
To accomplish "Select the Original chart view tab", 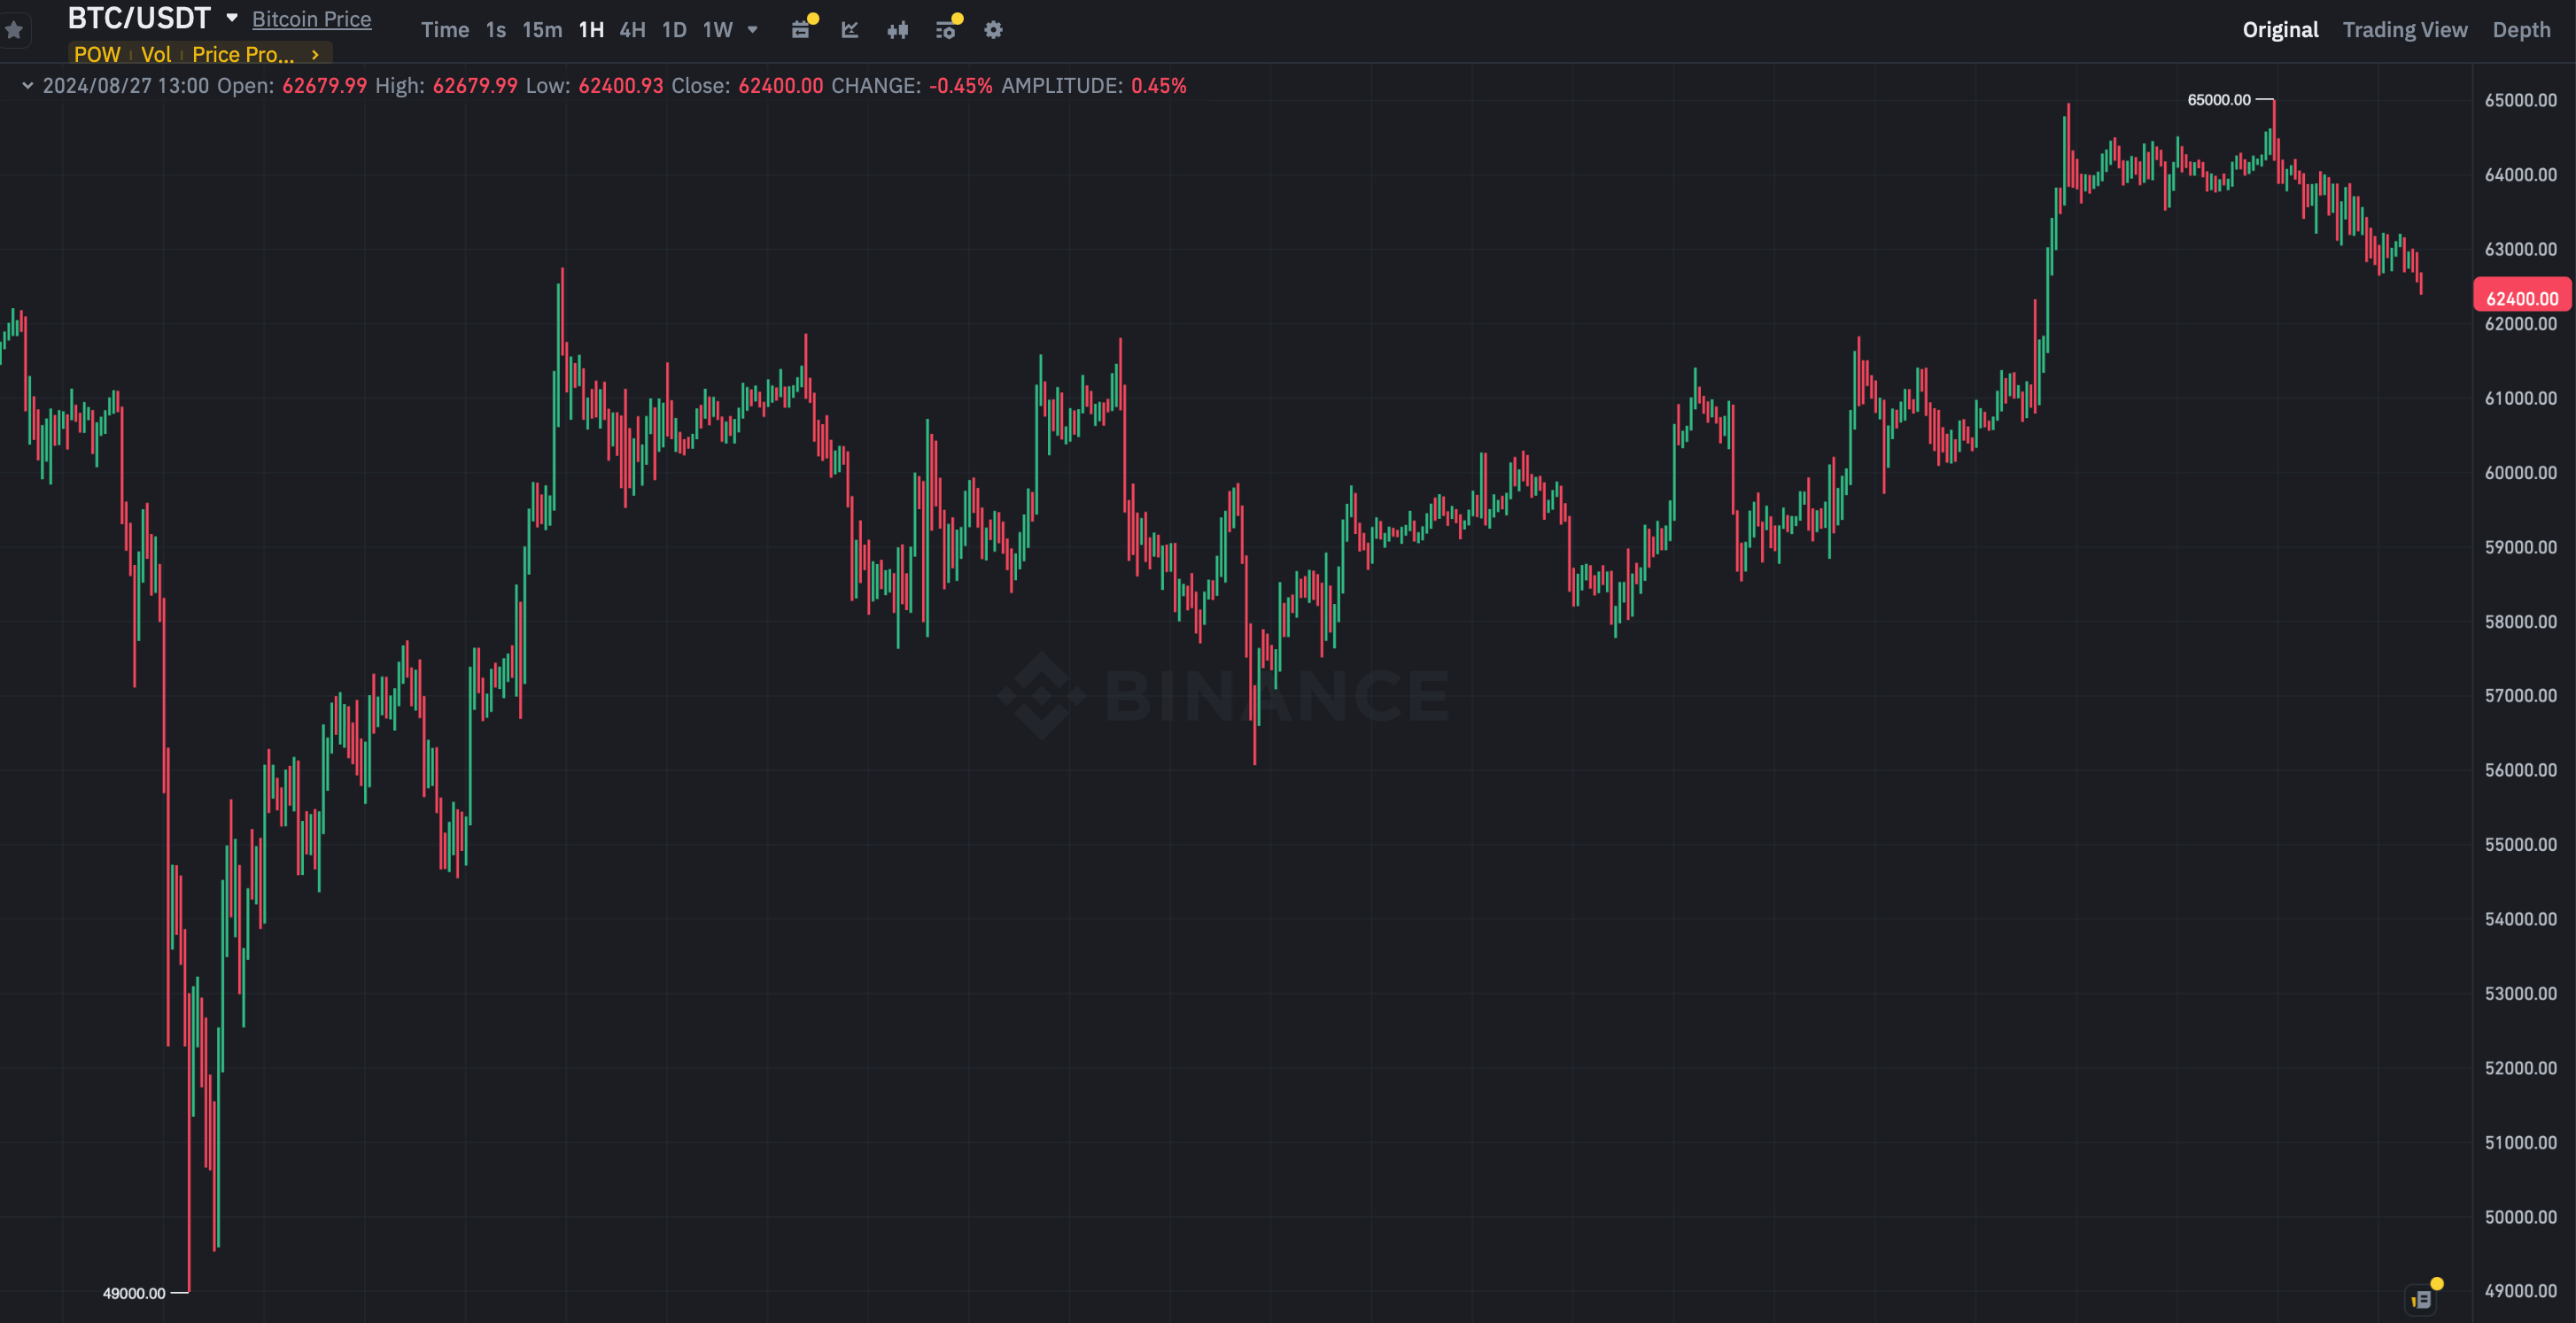I will 2280,30.
